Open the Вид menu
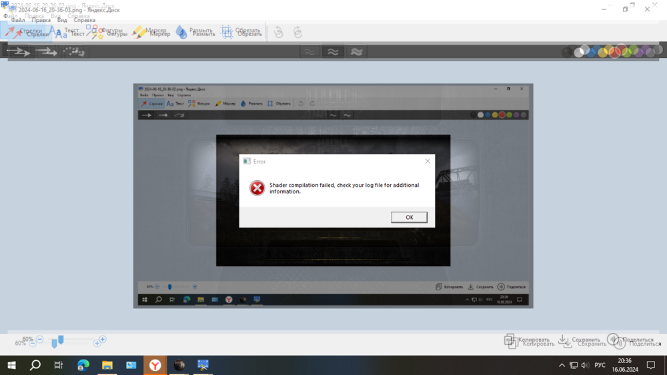Image resolution: width=667 pixels, height=375 pixels. point(62,20)
